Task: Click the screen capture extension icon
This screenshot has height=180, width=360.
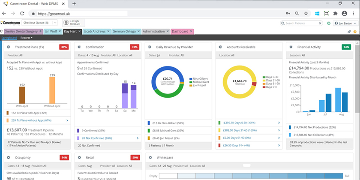Action: (326, 14)
